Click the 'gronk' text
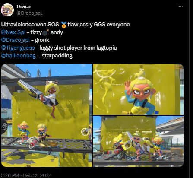The image size is (193, 178). [42, 40]
